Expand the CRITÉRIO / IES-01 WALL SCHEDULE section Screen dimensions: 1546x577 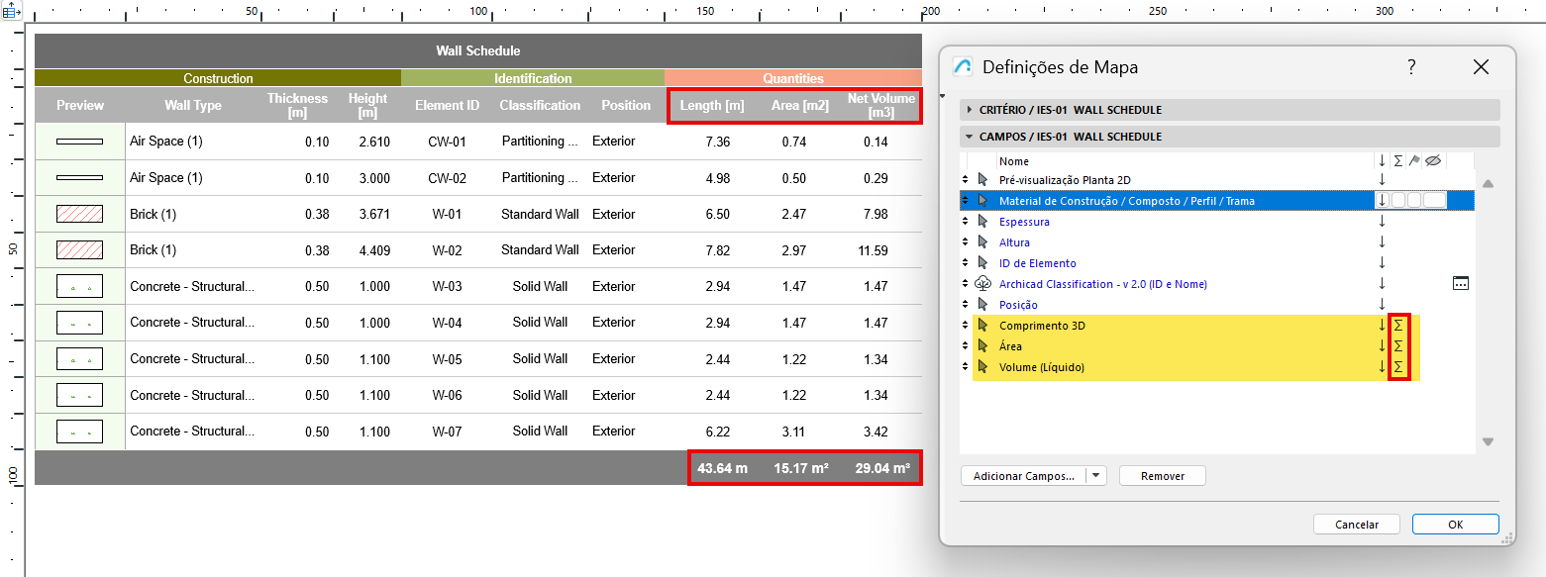click(x=971, y=110)
